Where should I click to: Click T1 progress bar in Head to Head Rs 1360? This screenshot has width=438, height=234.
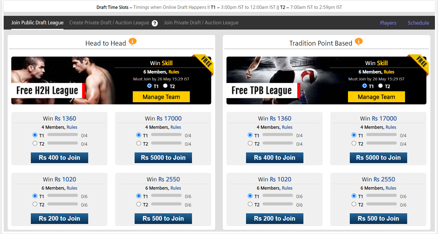click(x=63, y=134)
